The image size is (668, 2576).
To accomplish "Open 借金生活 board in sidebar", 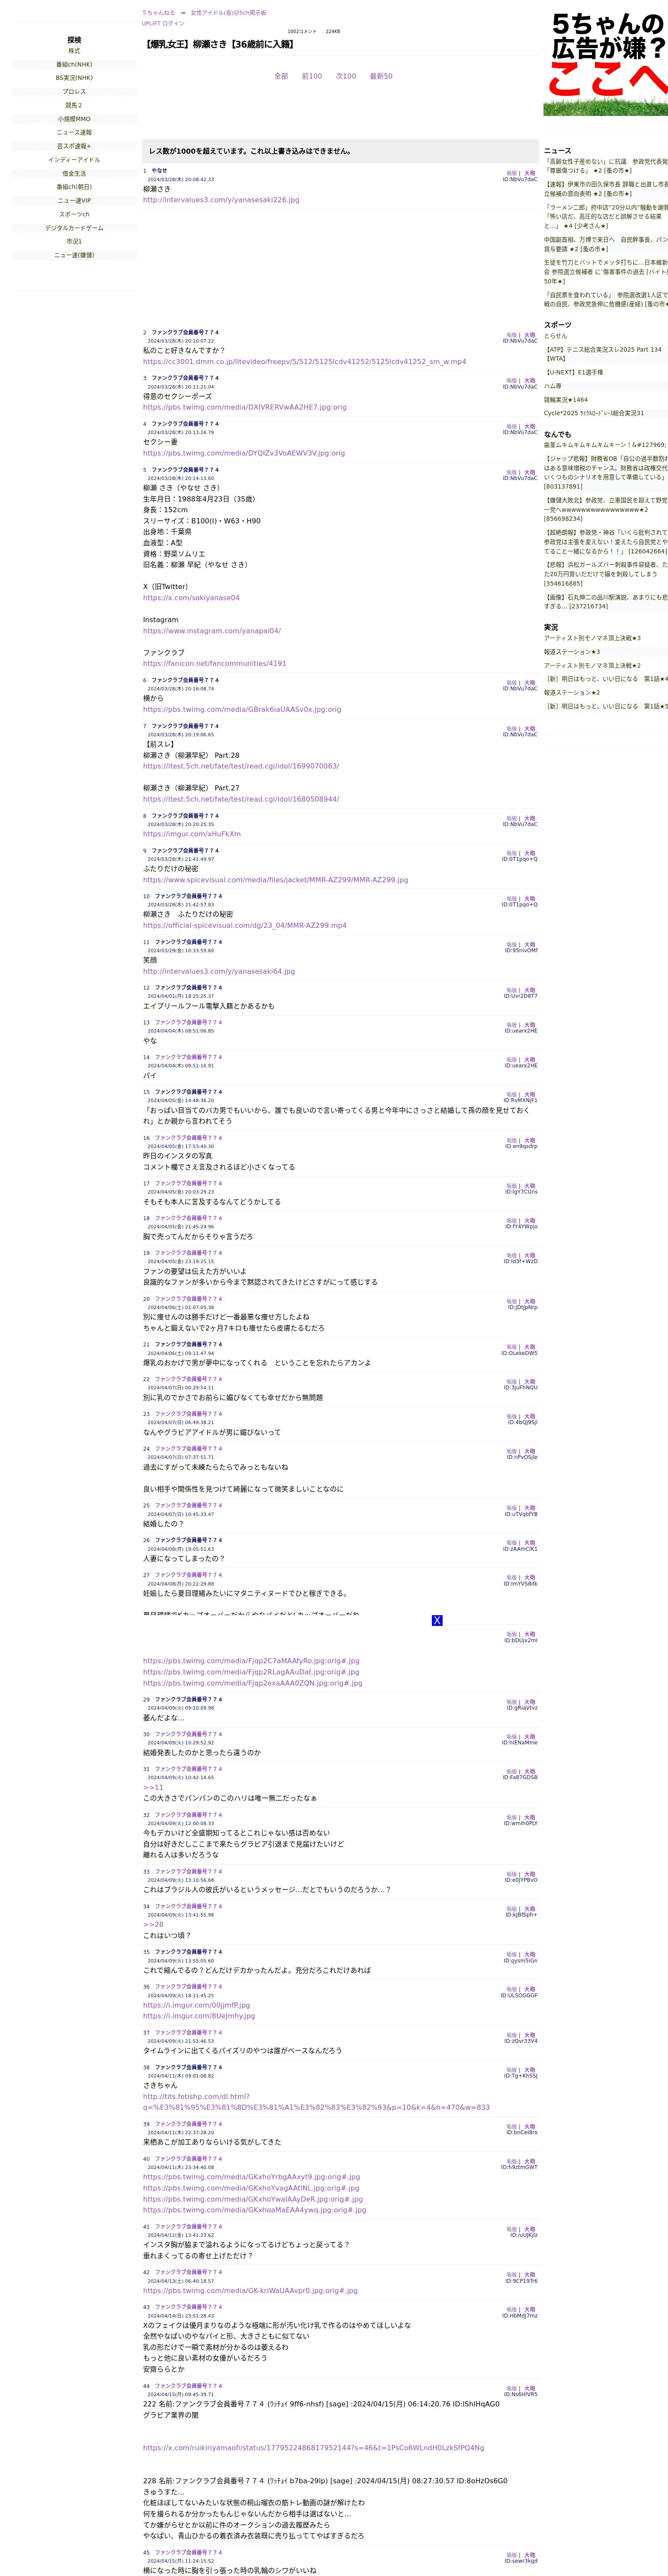I will click(74, 173).
